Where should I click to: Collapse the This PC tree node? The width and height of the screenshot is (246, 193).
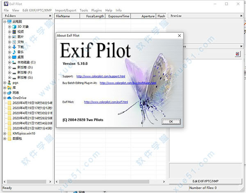tap(5, 21)
